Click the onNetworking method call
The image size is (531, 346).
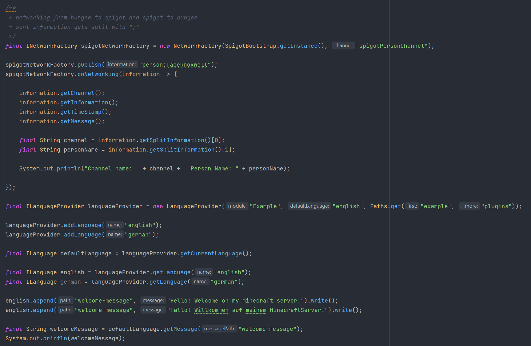(x=98, y=74)
